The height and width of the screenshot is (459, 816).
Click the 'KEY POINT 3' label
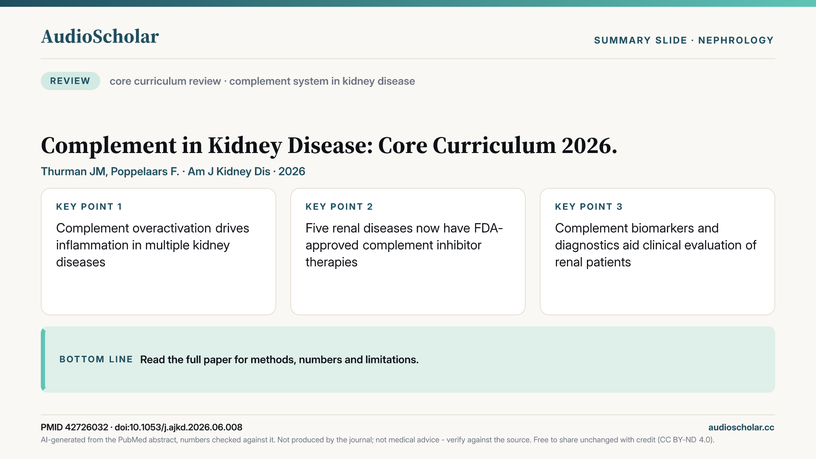click(x=589, y=207)
